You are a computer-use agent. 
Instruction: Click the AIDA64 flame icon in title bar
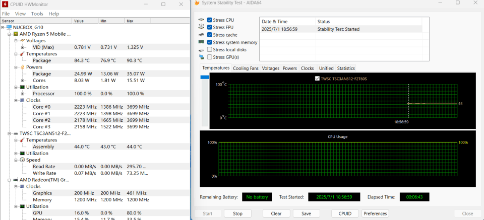(x=197, y=3)
